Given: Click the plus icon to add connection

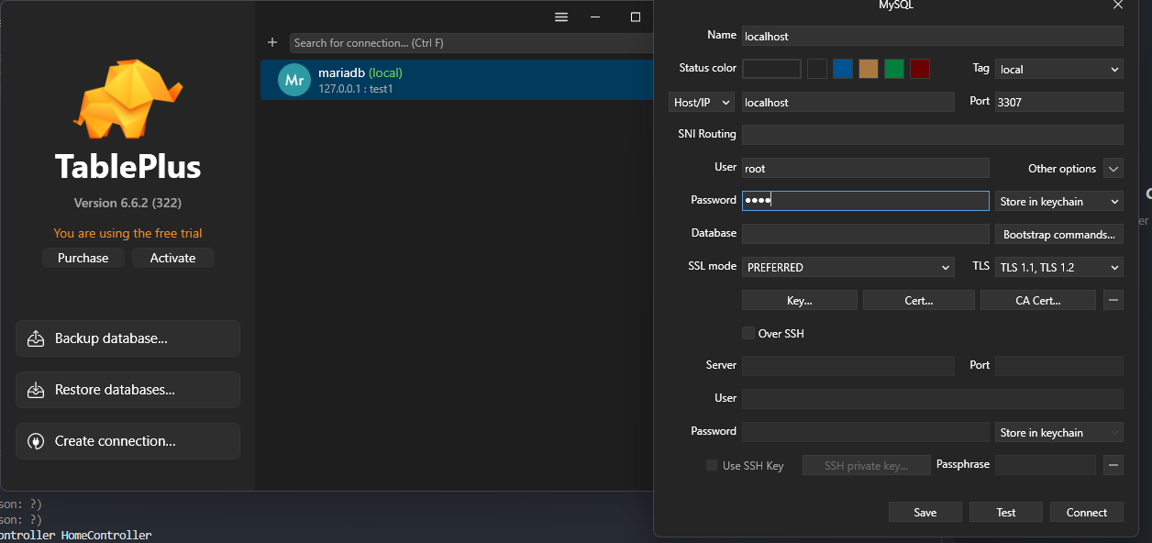Looking at the screenshot, I should pyautogui.click(x=272, y=43).
